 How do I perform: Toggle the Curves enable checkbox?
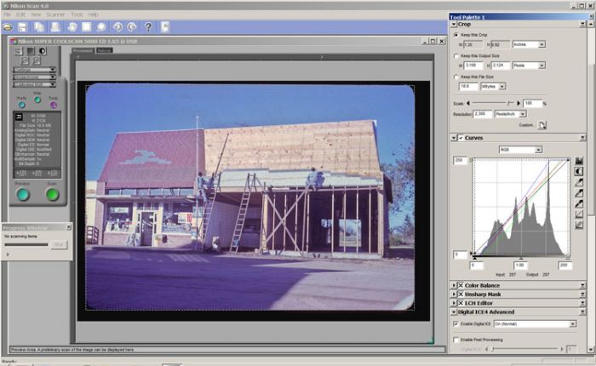click(461, 138)
